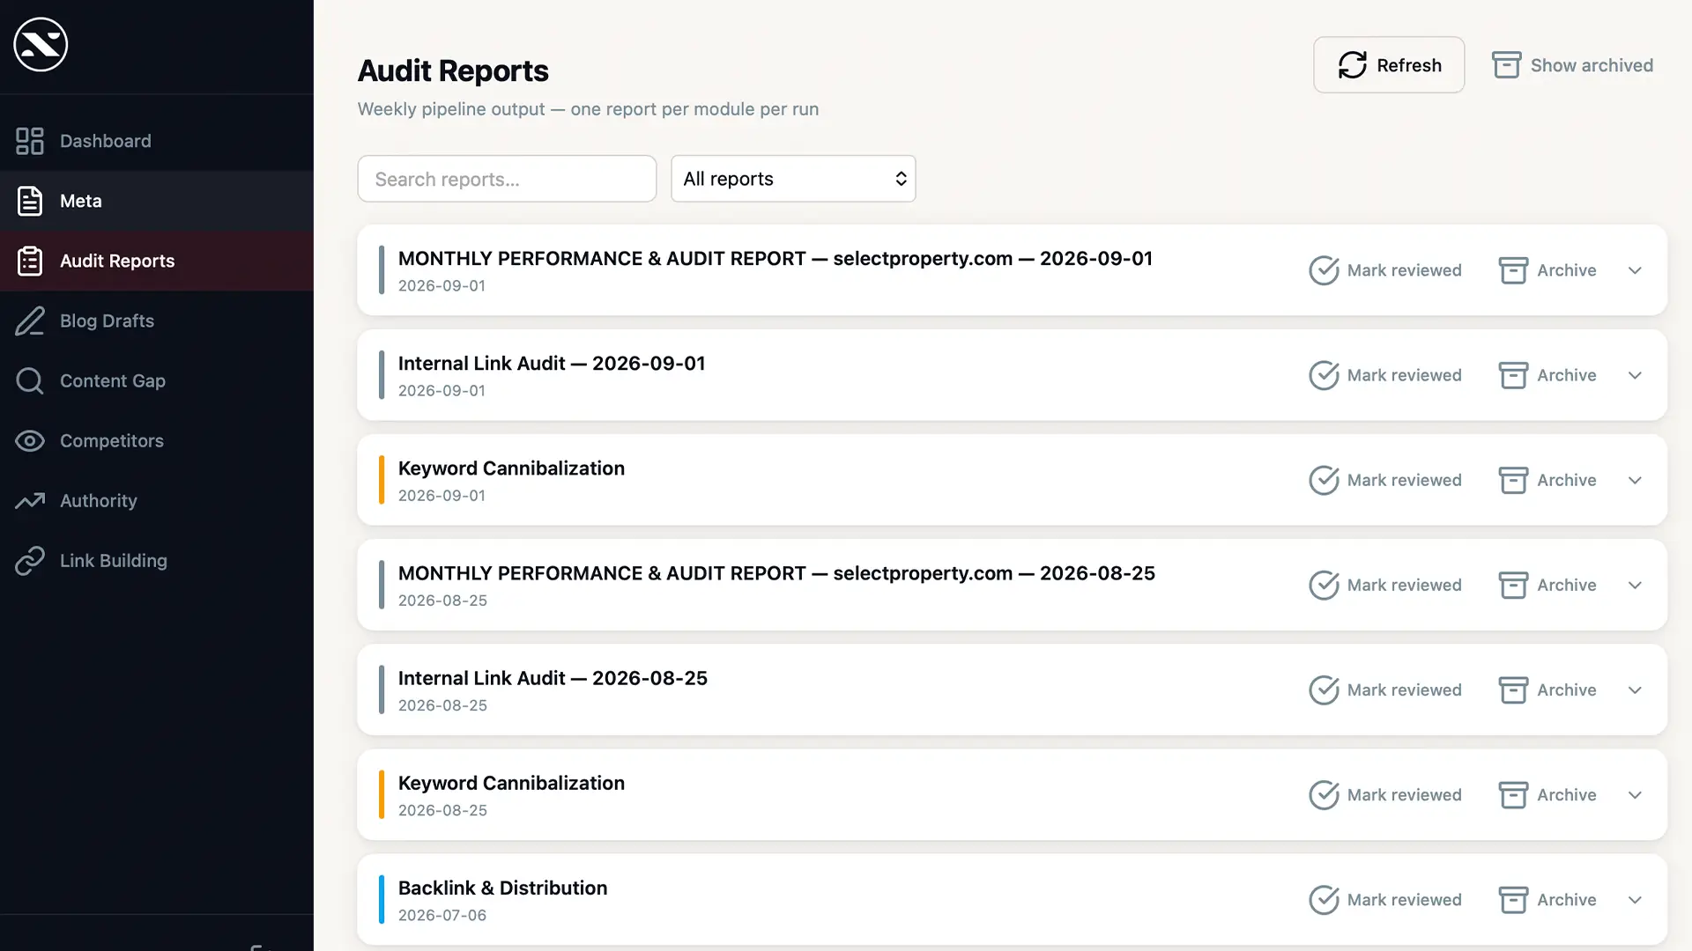The width and height of the screenshot is (1692, 951).
Task: Click archive icon on Internal Link Audit 2026-09-01
Action: pos(1513,375)
